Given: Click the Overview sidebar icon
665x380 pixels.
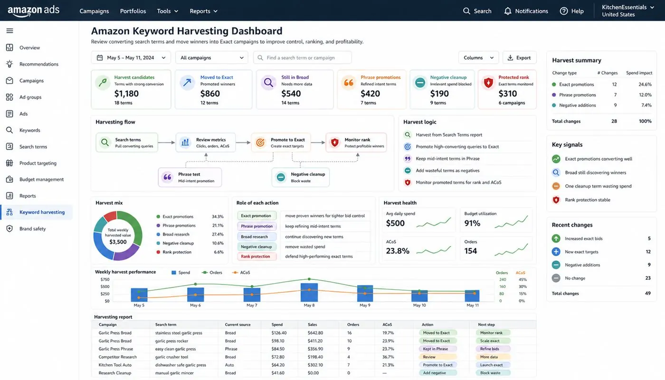Looking at the screenshot, I should coord(9,47).
